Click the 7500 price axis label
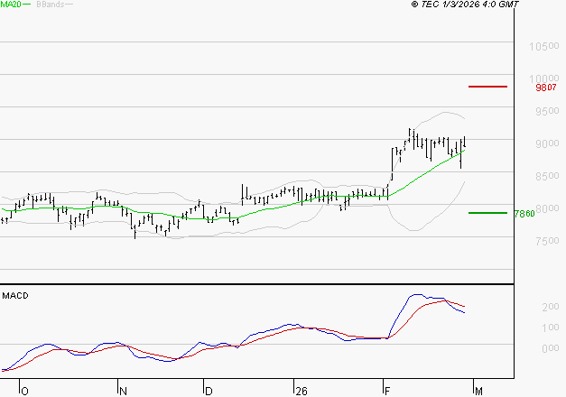566x397 pixels. tap(547, 241)
